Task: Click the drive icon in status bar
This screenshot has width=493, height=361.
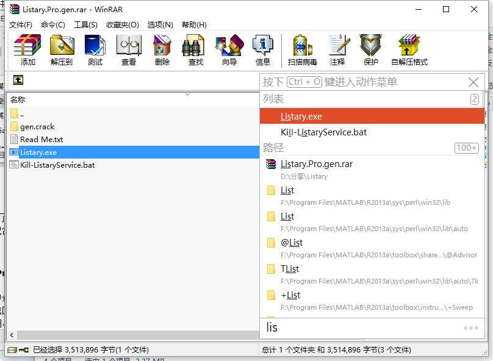Action: click(12, 350)
